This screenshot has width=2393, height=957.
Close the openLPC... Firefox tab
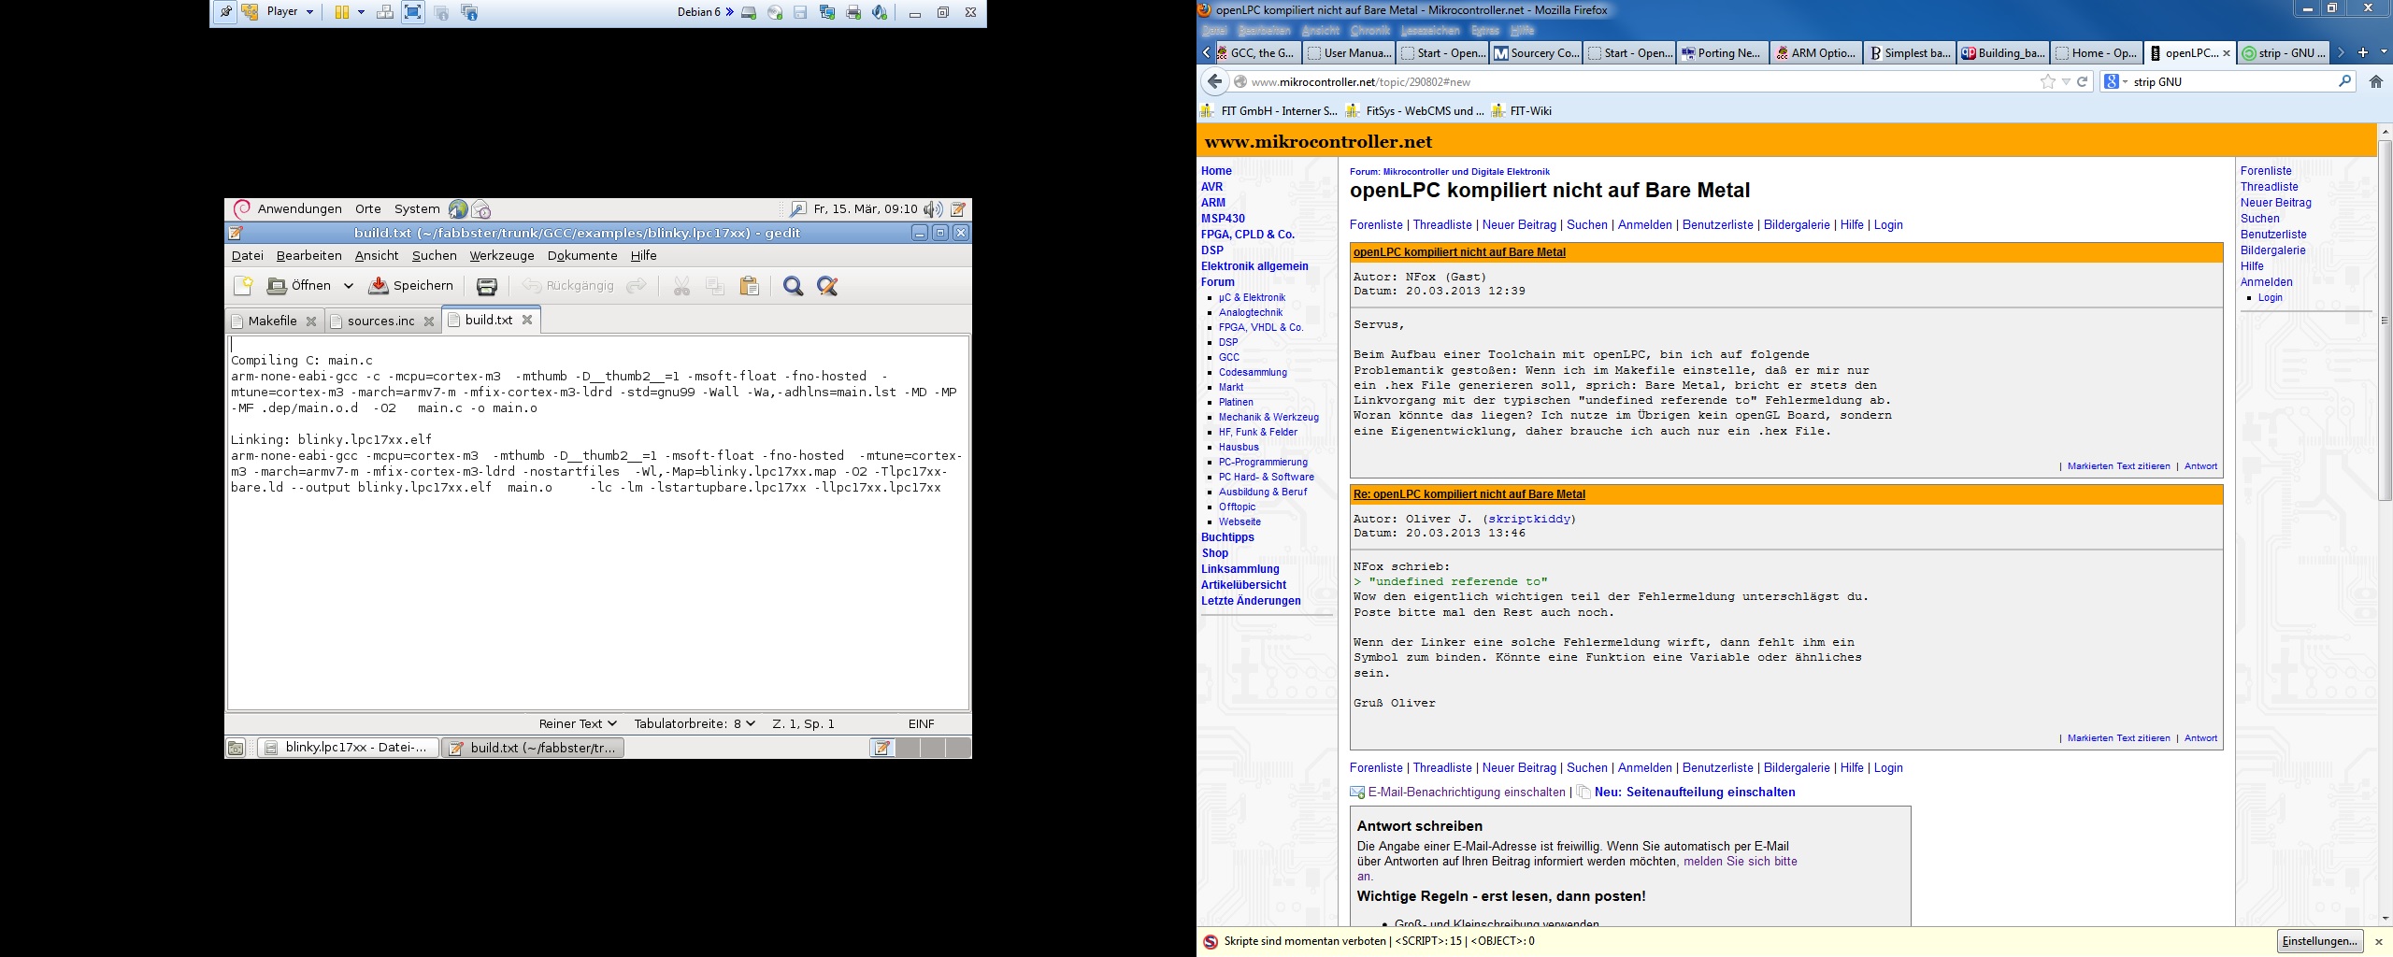[x=2226, y=53]
